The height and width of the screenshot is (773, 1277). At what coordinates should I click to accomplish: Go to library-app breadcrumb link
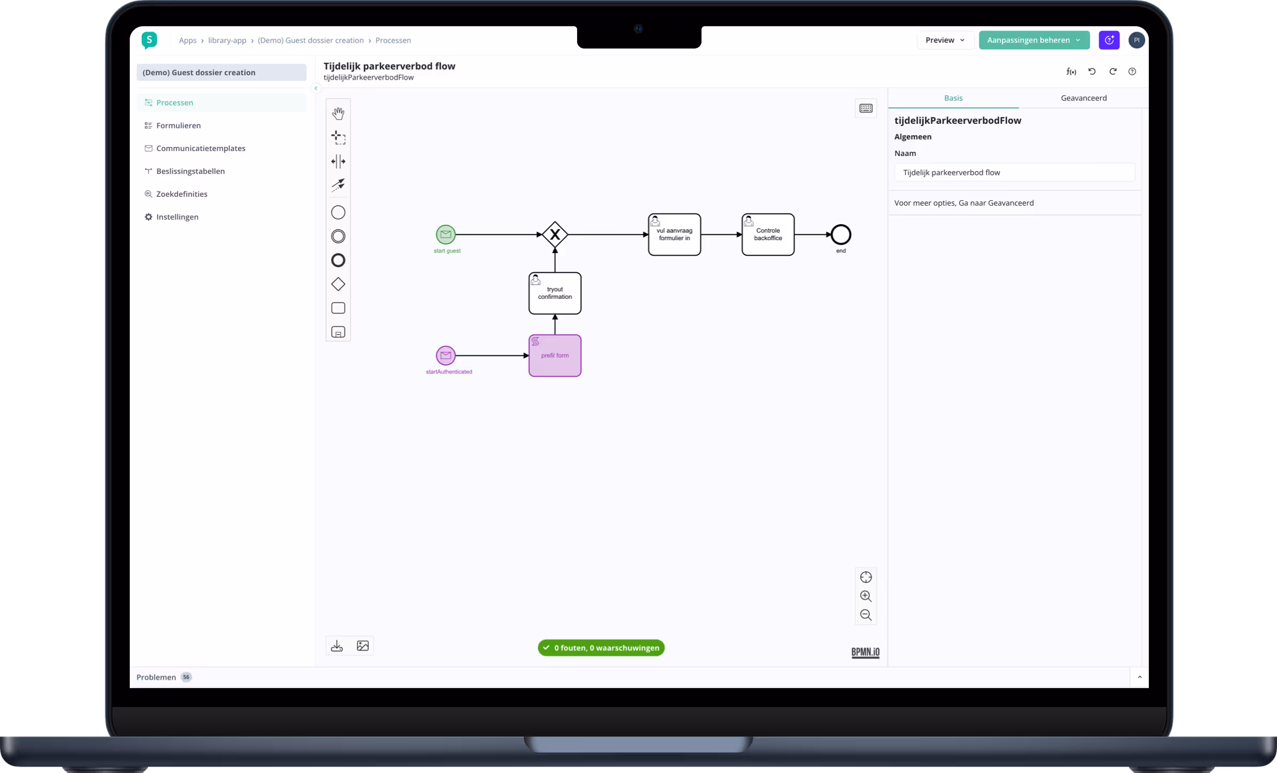point(227,41)
